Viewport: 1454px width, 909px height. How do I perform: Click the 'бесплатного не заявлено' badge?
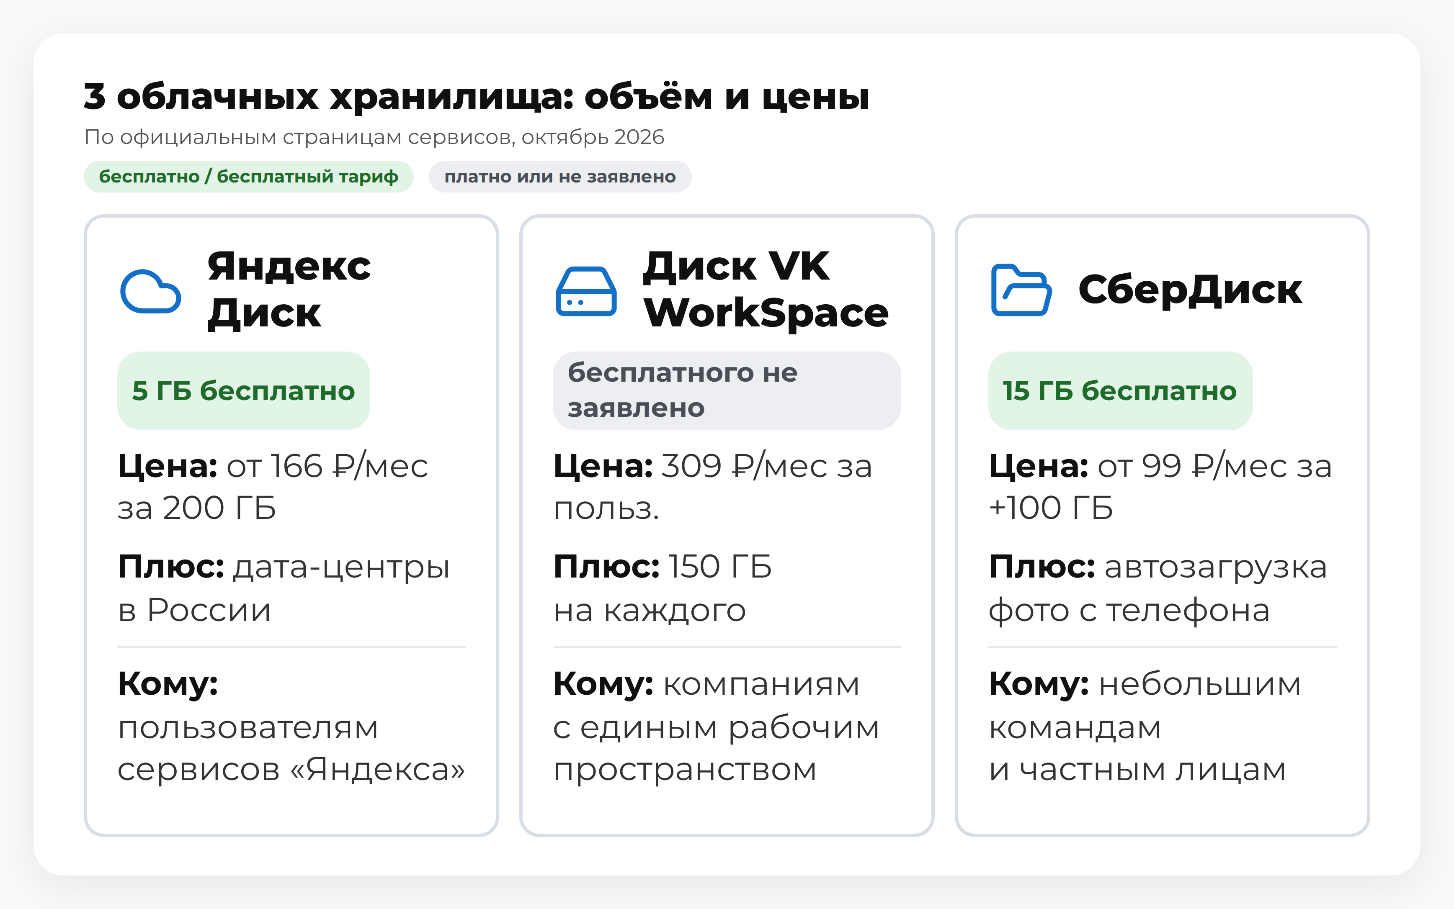tap(727, 391)
